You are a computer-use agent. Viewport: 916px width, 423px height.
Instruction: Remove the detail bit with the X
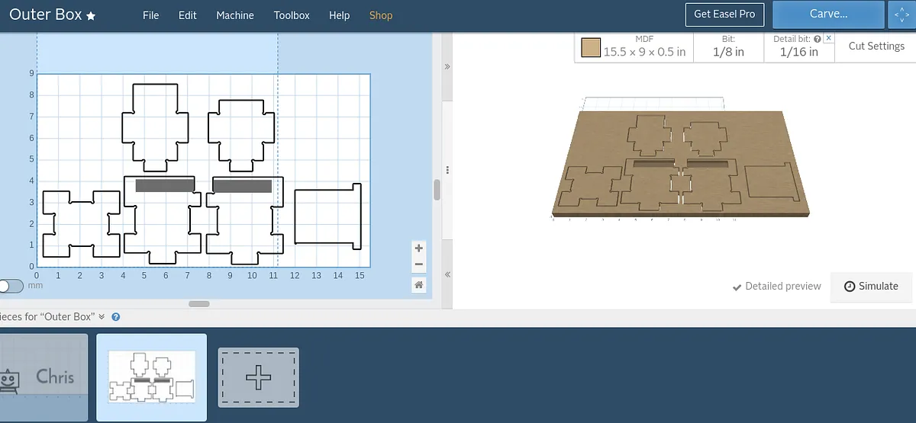click(x=829, y=38)
